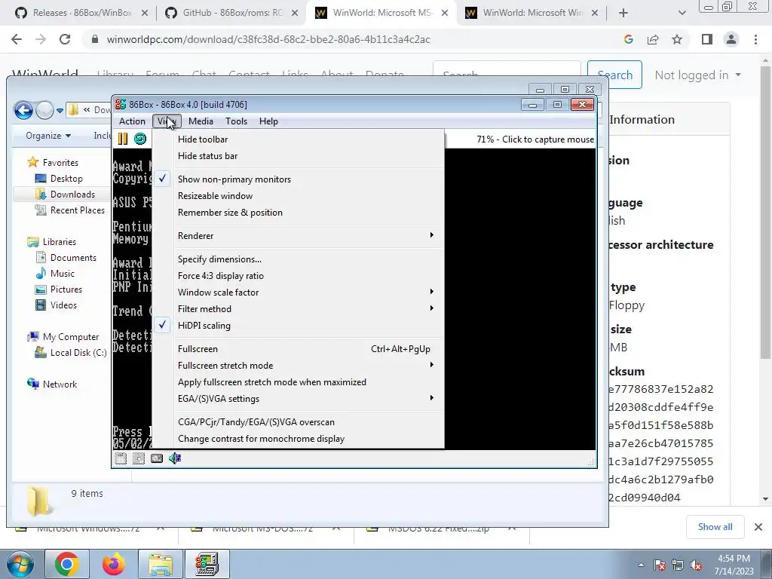Open the Action menu in 86Box
The image size is (772, 579).
click(132, 121)
